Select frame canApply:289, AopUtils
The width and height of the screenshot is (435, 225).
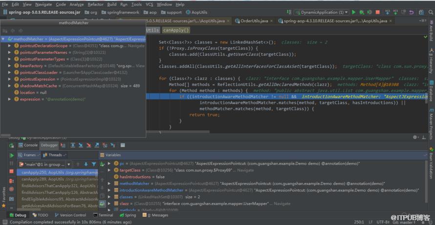57,179
